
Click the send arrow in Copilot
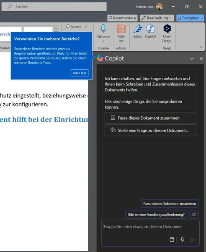192,239
